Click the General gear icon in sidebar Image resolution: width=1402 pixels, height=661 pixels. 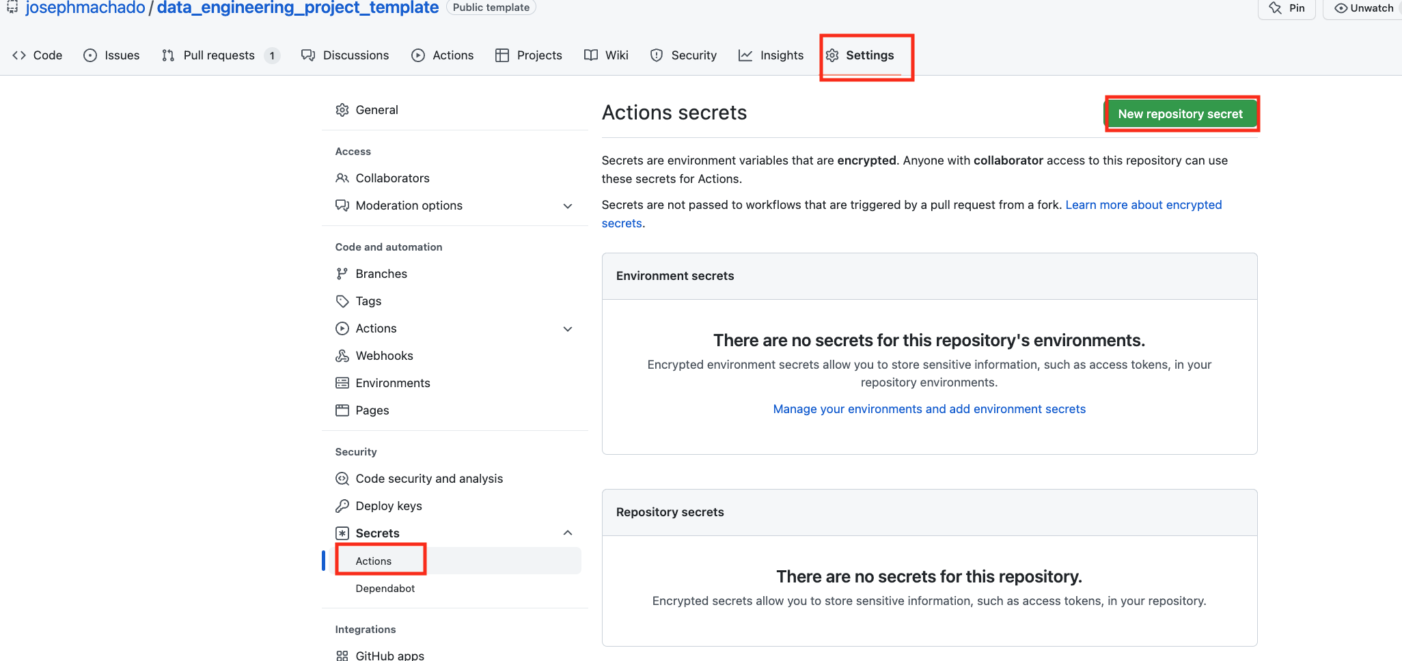pos(342,110)
